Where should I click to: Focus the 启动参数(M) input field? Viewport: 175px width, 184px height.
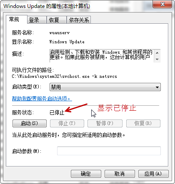tap(109, 151)
